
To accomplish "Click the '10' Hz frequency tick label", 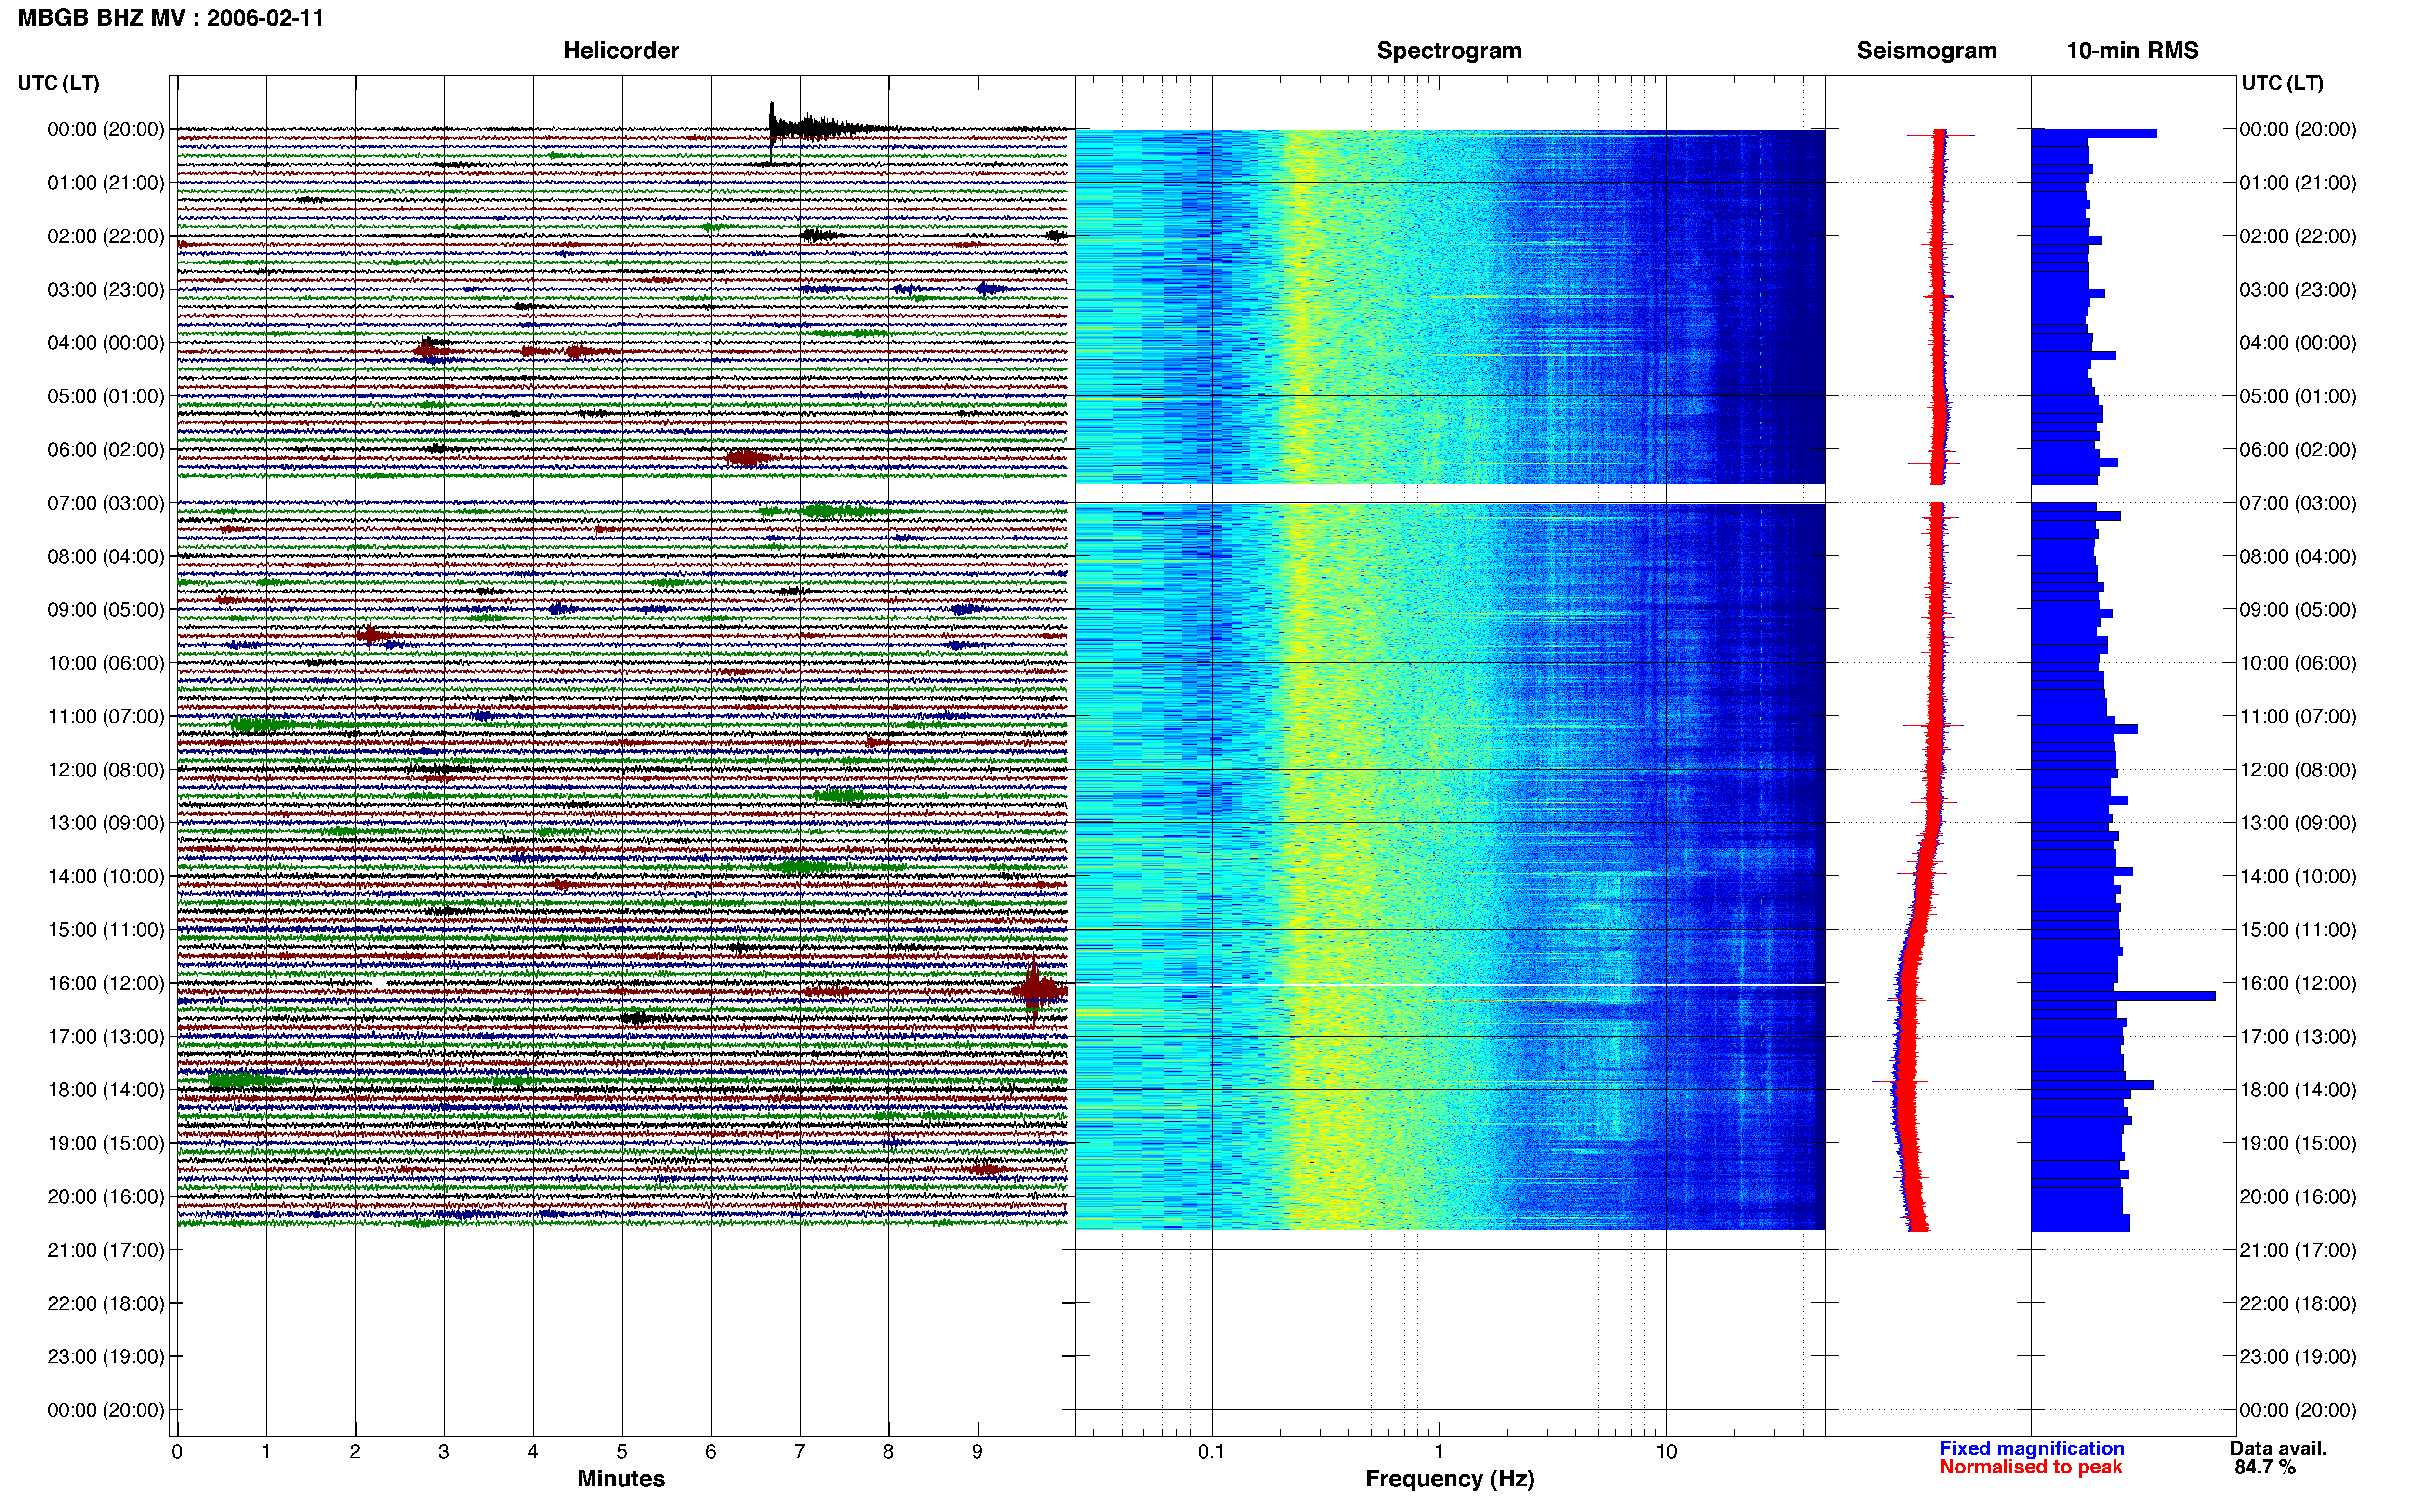I will pyautogui.click(x=1666, y=1452).
